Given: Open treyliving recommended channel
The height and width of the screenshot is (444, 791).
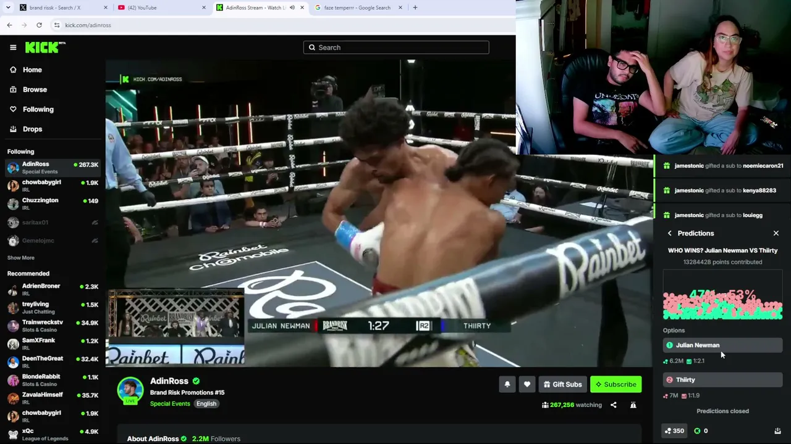Looking at the screenshot, I should [53, 307].
